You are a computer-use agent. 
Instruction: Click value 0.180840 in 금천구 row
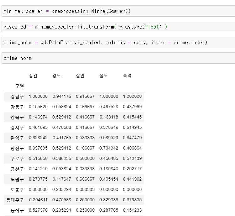pyautogui.click(x=109, y=169)
